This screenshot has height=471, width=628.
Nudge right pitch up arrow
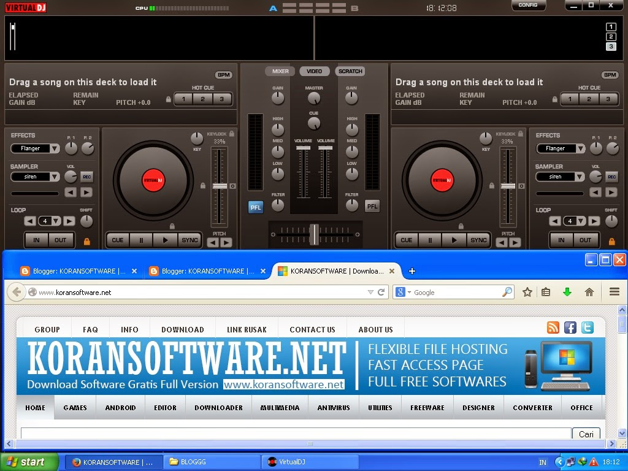(x=515, y=243)
